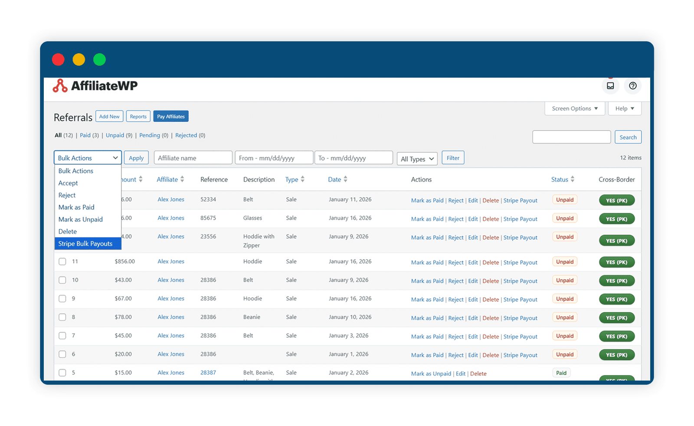Click the Pay Affiliates button
The width and height of the screenshot is (694, 426).
[x=171, y=117]
